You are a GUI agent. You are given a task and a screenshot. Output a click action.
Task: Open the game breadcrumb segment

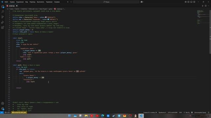[50, 9]
